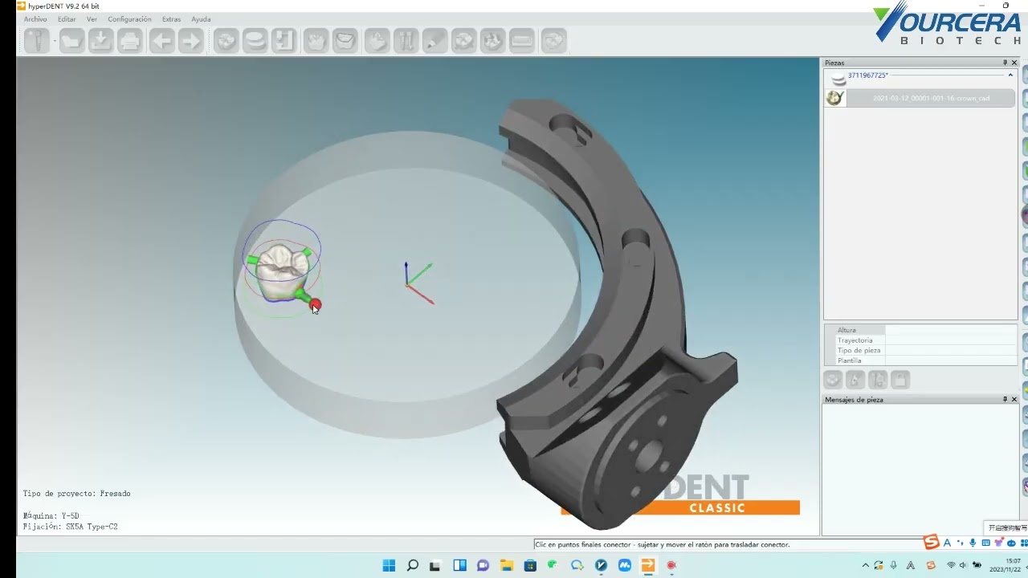Image resolution: width=1028 pixels, height=578 pixels.
Task: Click the crown part status icon with checkmark
Action: click(x=835, y=98)
